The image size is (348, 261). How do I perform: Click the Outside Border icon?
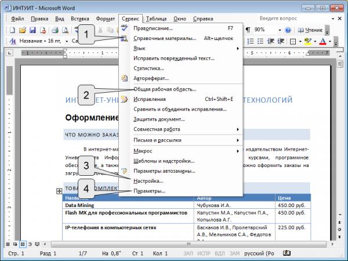[293, 42]
